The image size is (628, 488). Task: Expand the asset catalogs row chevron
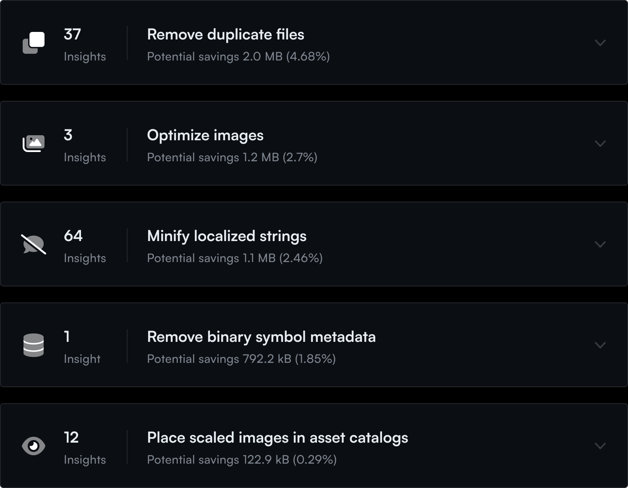pos(600,446)
